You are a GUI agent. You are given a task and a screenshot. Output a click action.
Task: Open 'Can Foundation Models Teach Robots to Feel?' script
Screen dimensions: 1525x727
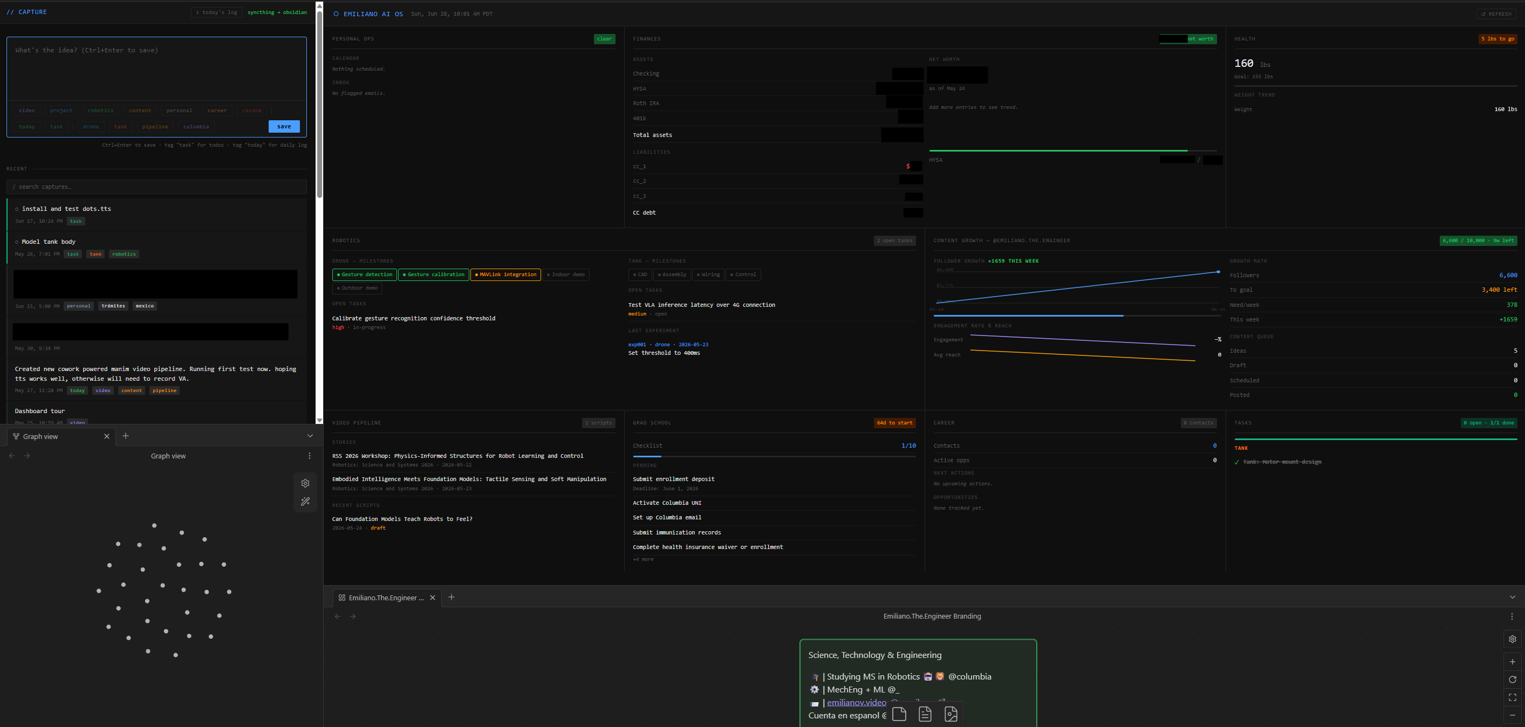pos(402,519)
